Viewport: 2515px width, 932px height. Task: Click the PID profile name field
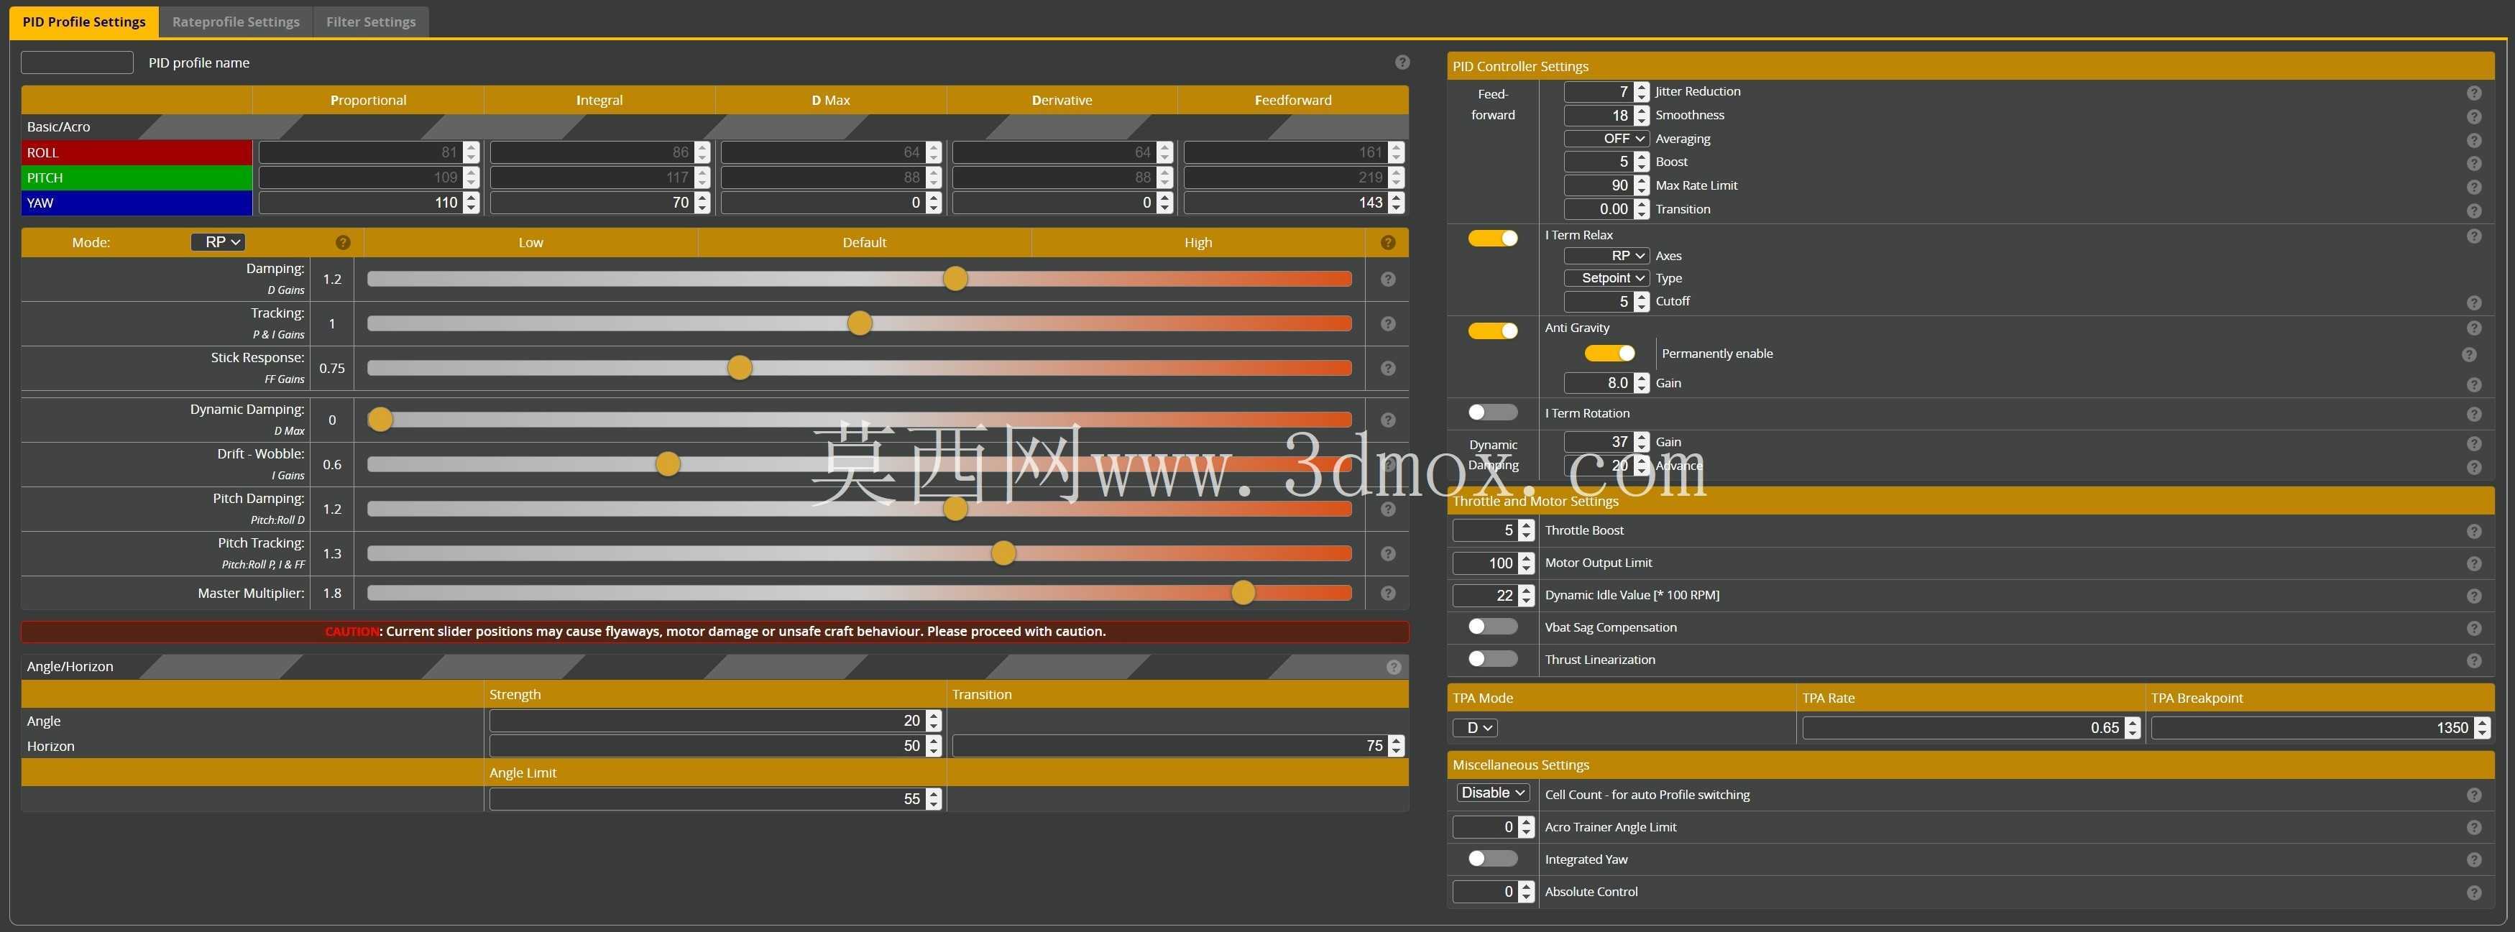(x=77, y=63)
